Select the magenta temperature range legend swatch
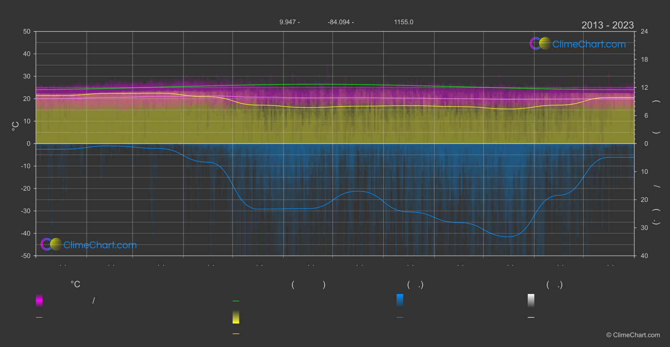 coord(39,300)
